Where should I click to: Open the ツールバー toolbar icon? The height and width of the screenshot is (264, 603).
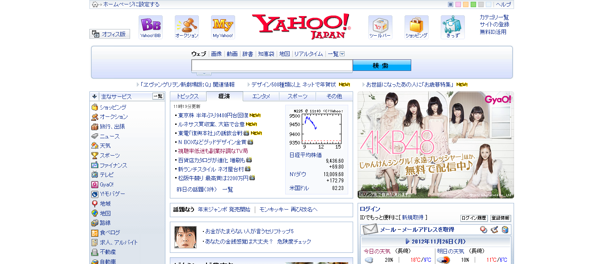tap(380, 27)
